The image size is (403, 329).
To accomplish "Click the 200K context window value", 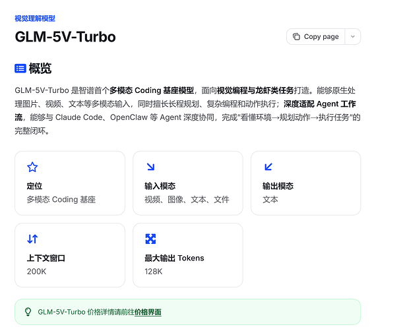I will pyautogui.click(x=36, y=272).
